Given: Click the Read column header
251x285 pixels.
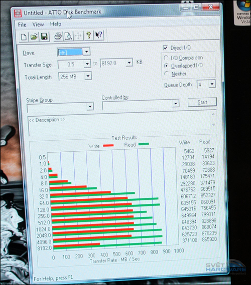Looking at the screenshot, I should pyautogui.click(x=205, y=142).
